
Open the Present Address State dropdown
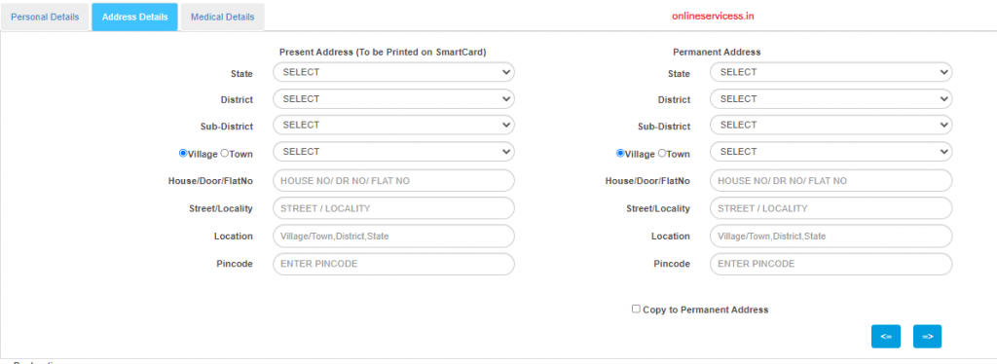pyautogui.click(x=393, y=72)
